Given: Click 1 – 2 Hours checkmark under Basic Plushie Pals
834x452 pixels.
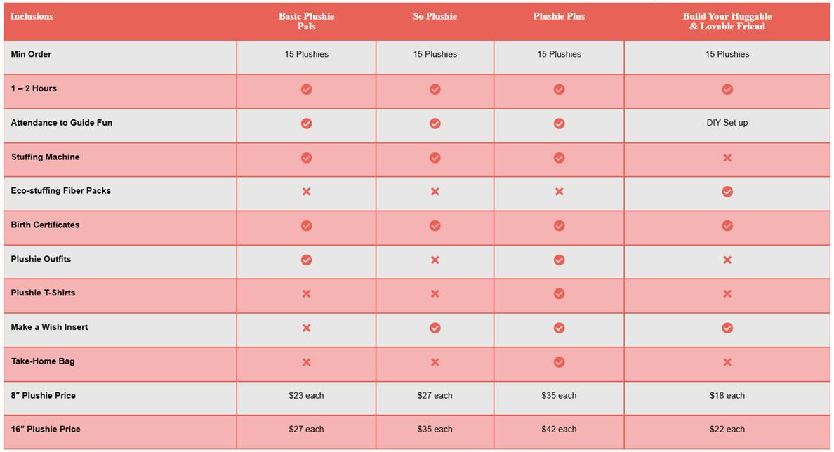Looking at the screenshot, I should pos(306,90).
